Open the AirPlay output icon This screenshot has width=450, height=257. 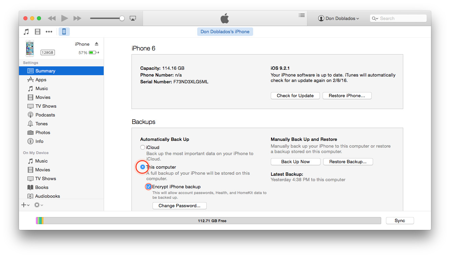point(133,18)
